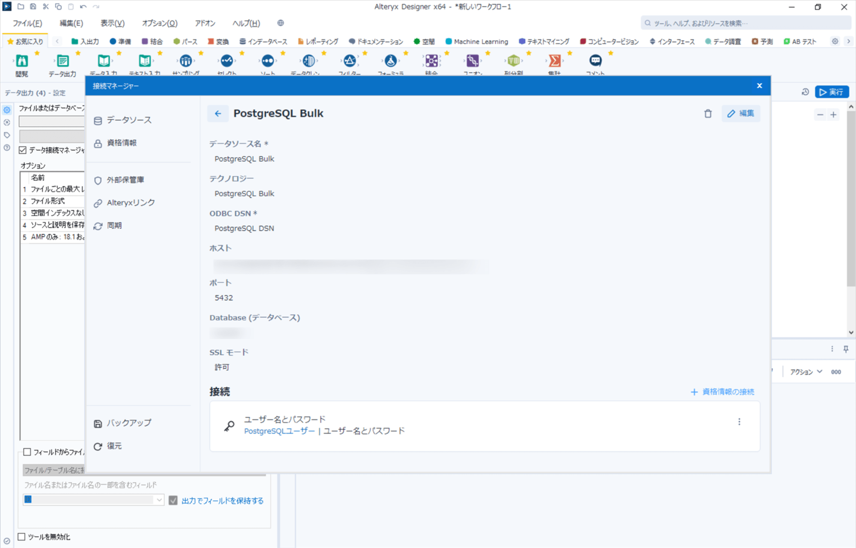Go back with the arrow beside PostgreSQL Bulk
This screenshot has height=548, width=856.
[x=218, y=113]
